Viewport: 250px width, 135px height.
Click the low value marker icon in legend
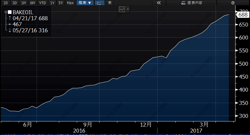[10, 30]
